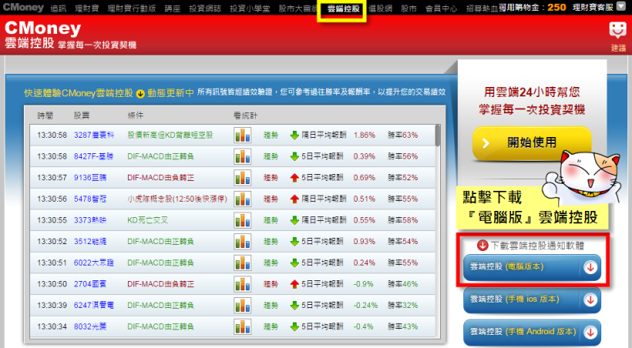
Task: Open 理財寶 in top navigation
Action: click(x=86, y=8)
